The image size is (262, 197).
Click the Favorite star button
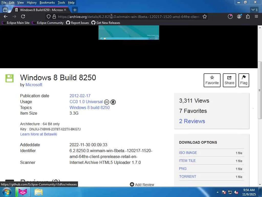point(212,80)
